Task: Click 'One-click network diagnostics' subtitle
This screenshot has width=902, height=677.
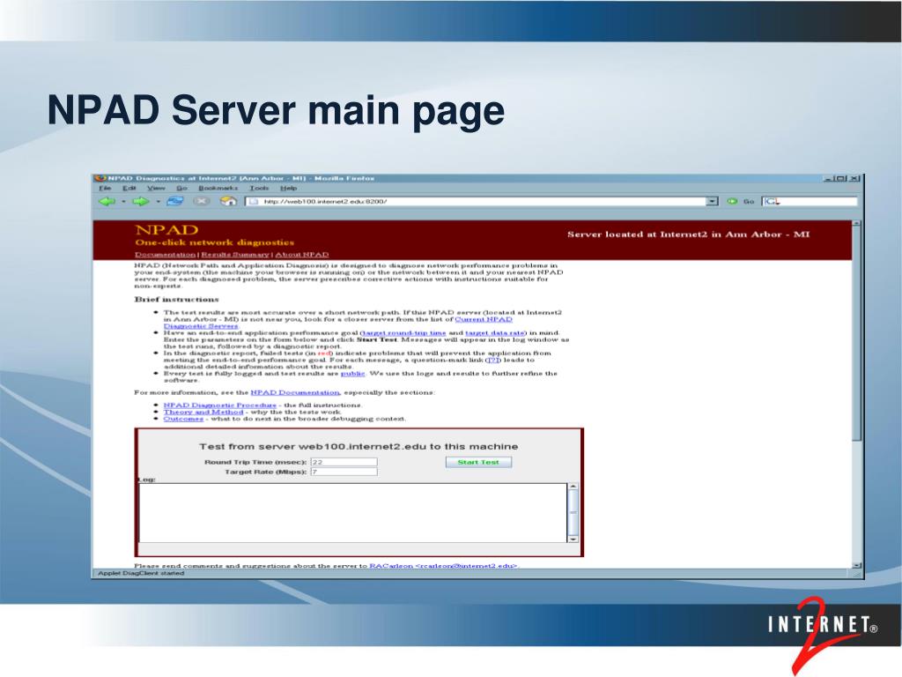Action: [215, 242]
